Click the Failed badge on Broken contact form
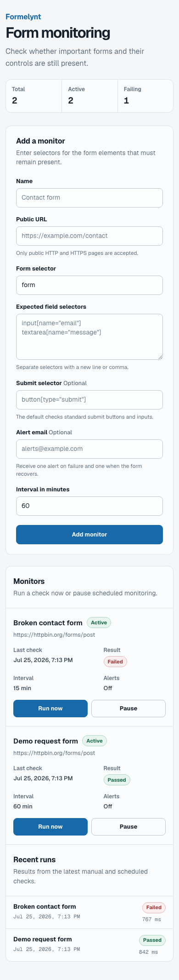 coord(115,662)
